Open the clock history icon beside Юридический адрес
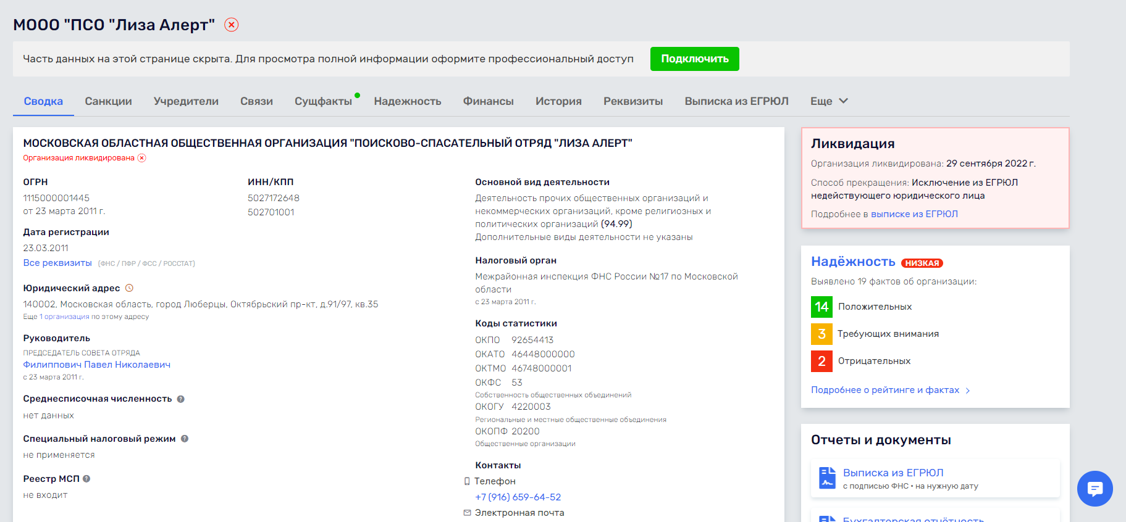Viewport: 1126px width, 522px height. click(129, 288)
